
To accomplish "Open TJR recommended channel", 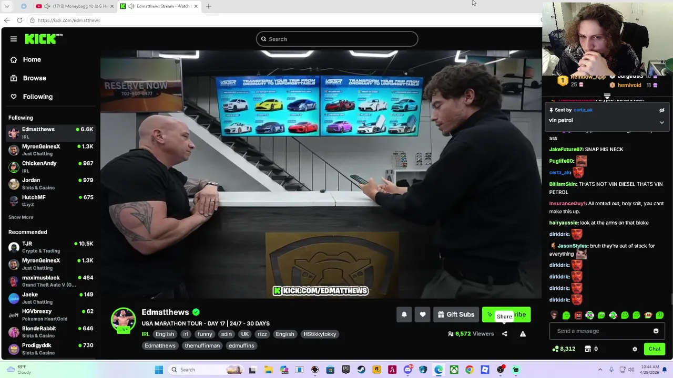I will [50, 247].
